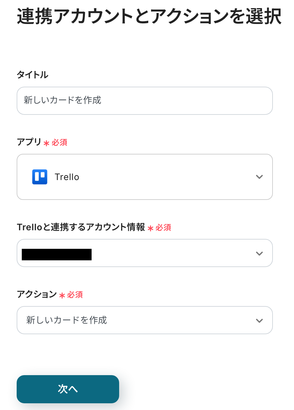Screen dimensions: 294x410
Task: Click the redacted account name value
Action: tap(57, 254)
